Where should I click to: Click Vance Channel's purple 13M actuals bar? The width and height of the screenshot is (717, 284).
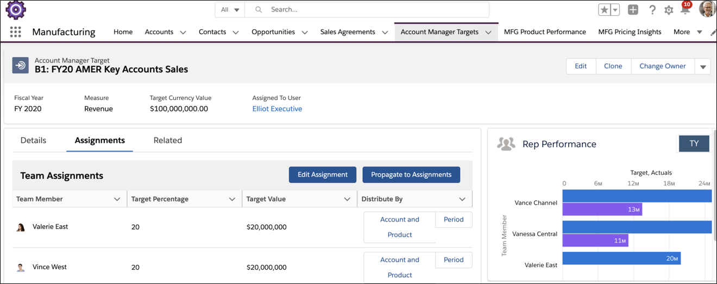click(602, 209)
